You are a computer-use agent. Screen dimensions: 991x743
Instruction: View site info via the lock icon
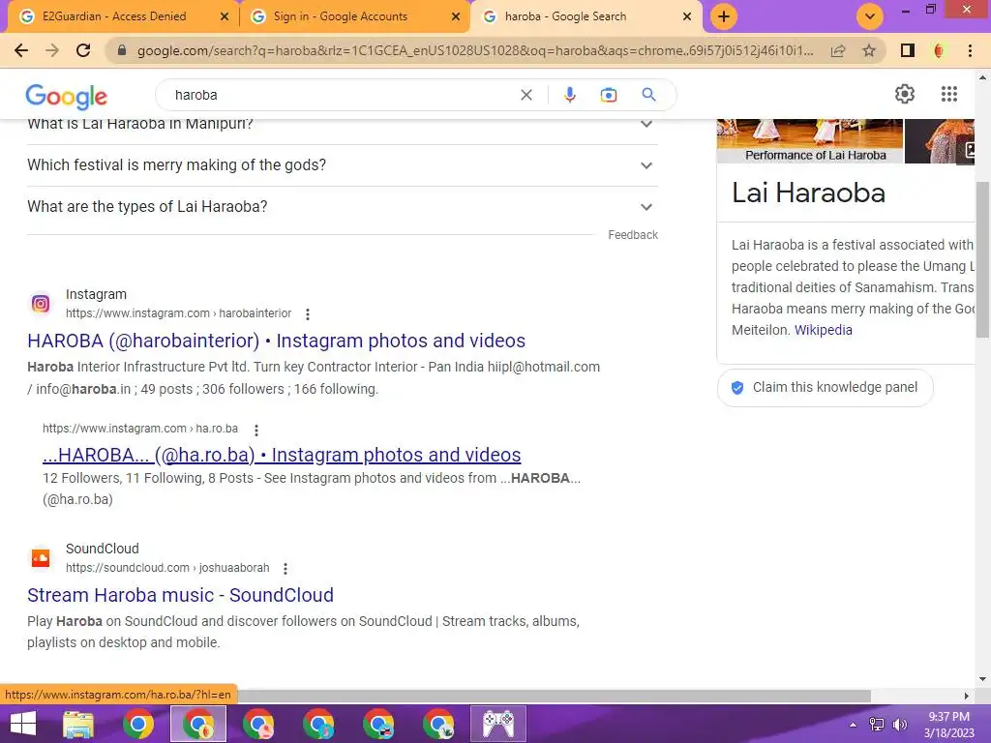[122, 50]
